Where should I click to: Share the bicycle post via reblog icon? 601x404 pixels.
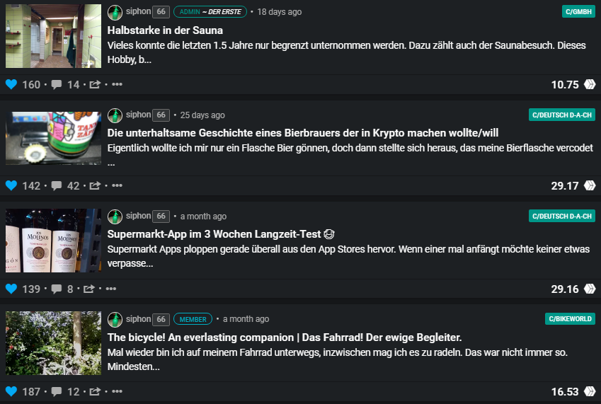pyautogui.click(x=95, y=391)
